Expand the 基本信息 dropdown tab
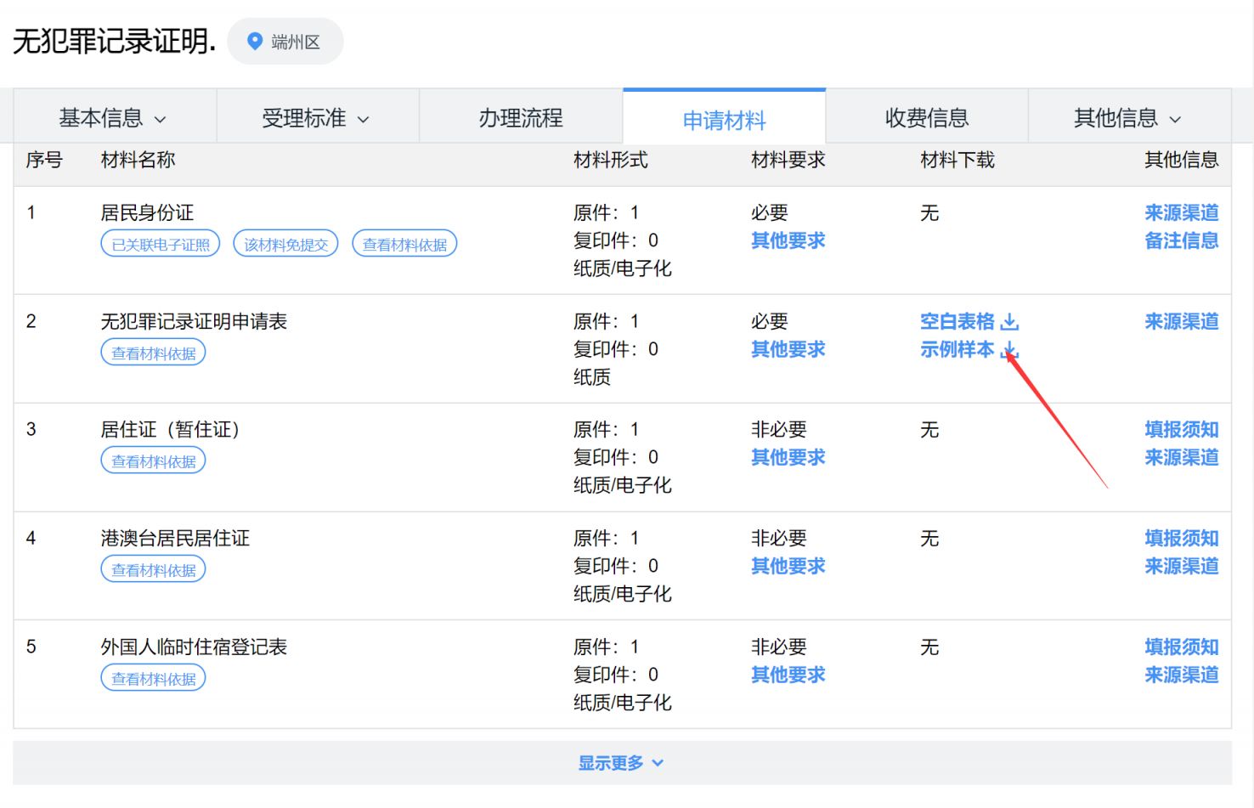The height and width of the screenshot is (808, 1254). [x=114, y=118]
